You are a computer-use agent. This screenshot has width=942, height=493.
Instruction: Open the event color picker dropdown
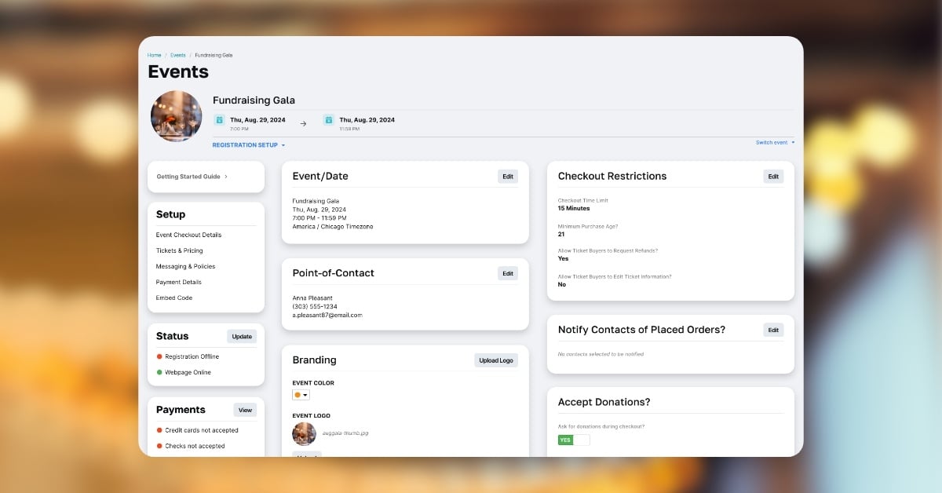[x=301, y=395]
